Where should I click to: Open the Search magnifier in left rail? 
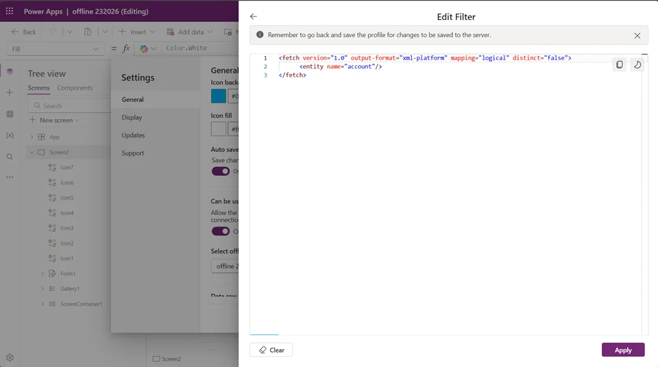tap(10, 157)
